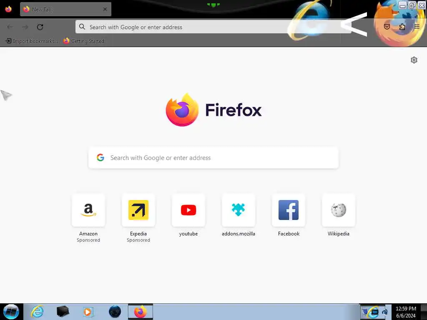Image resolution: width=427 pixels, height=320 pixels.
Task: Go back one page
Action: 10,27
